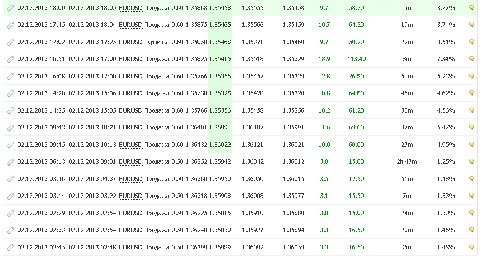Click the tag icon on the 02:33 trade row

[10, 230]
